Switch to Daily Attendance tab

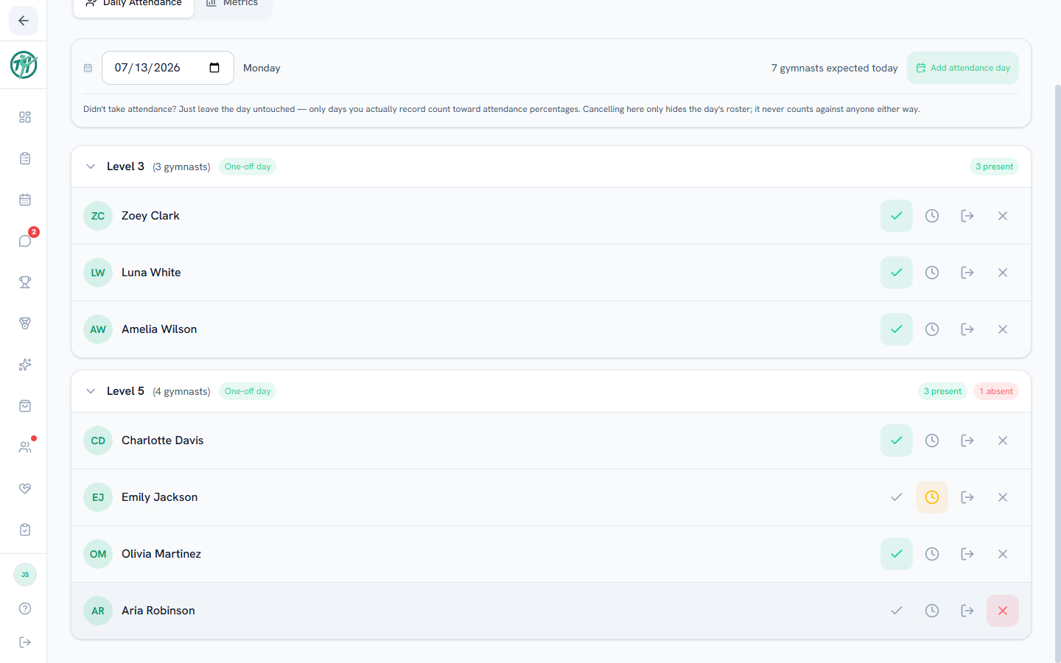coord(134,4)
